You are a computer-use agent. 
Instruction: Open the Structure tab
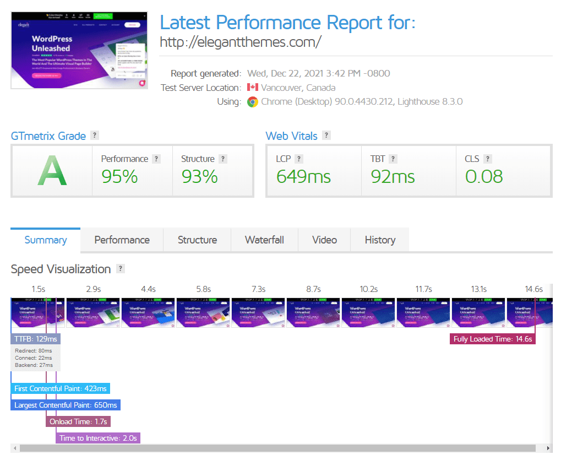[x=197, y=240]
